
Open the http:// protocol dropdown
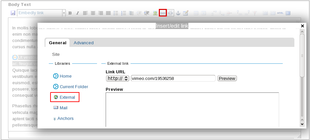[118, 78]
